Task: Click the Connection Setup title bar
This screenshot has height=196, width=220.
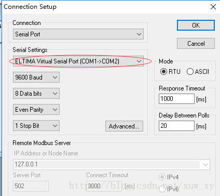Action: pyautogui.click(x=104, y=7)
